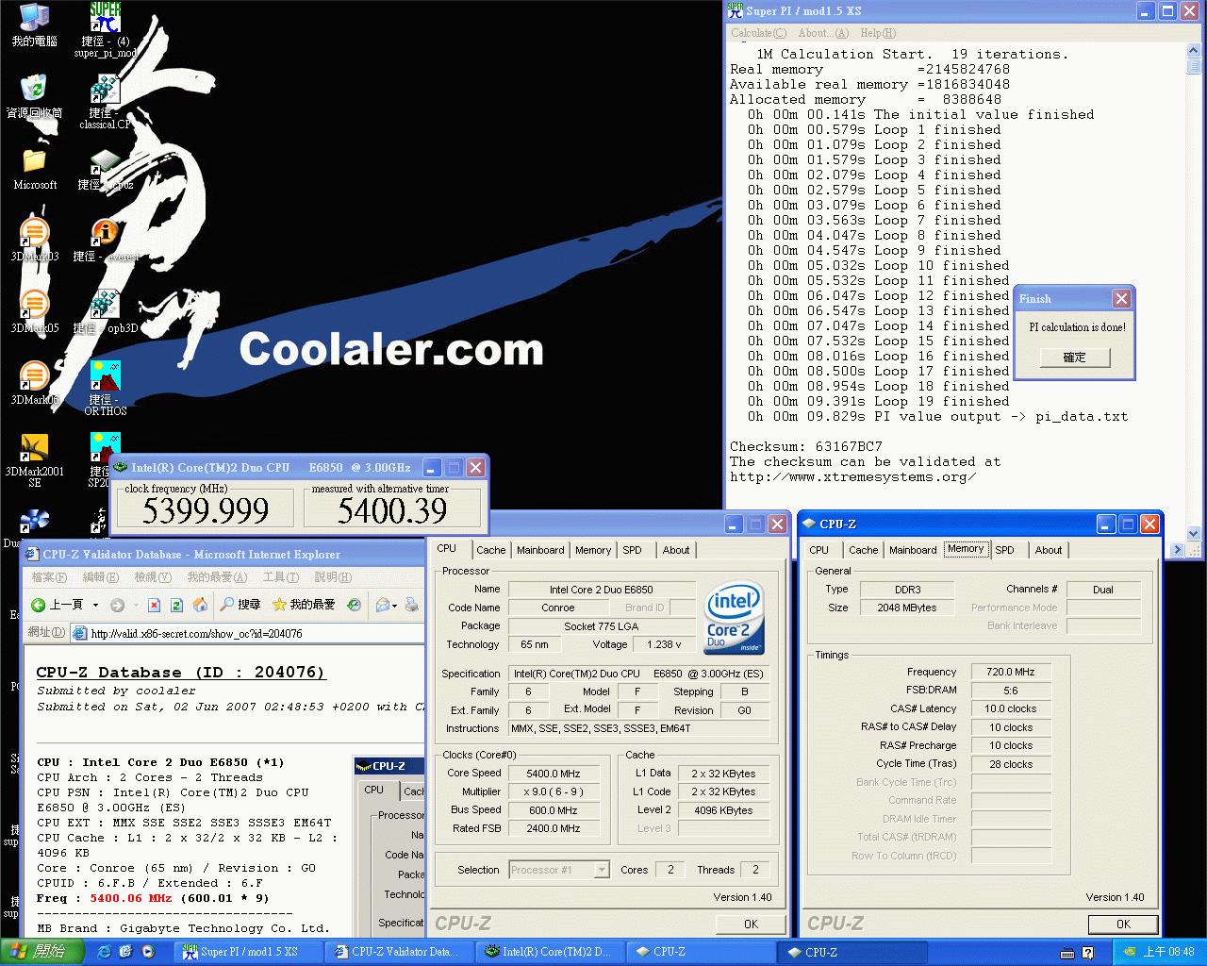This screenshot has height=966, width=1207.
Task: Click the red Freq 5400.06 MHz text
Action: pyautogui.click(x=130, y=898)
